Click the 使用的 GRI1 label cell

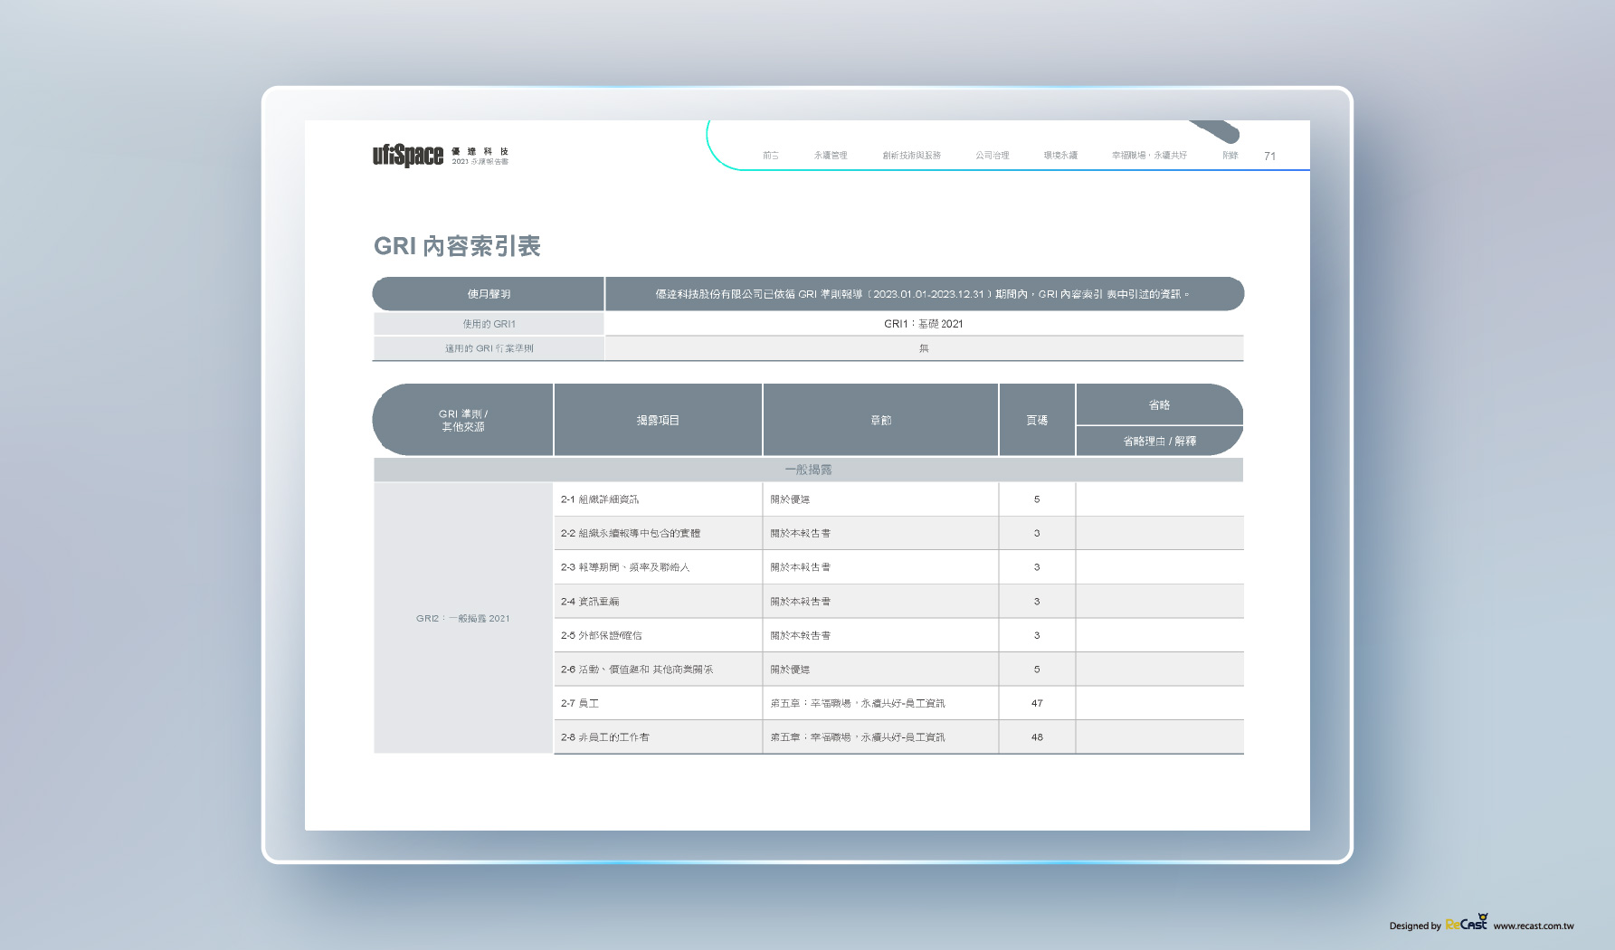point(489,324)
